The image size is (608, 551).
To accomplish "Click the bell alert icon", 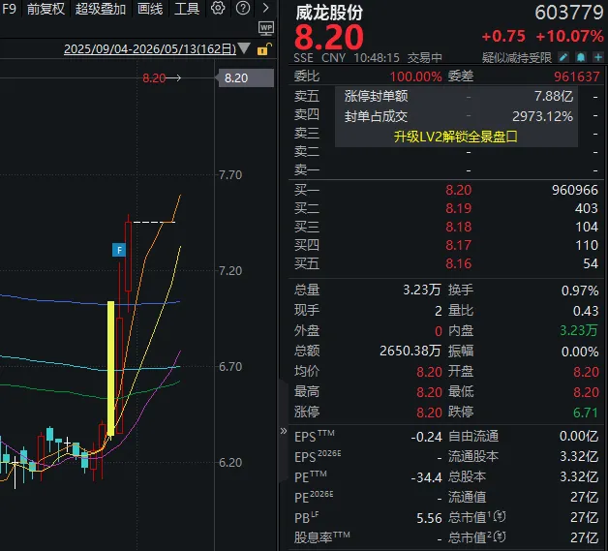I will [x=581, y=58].
